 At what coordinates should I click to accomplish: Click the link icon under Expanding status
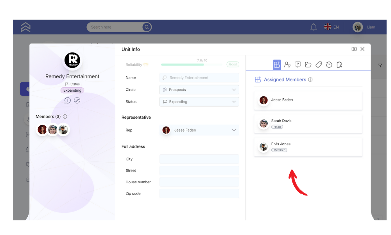(x=77, y=100)
